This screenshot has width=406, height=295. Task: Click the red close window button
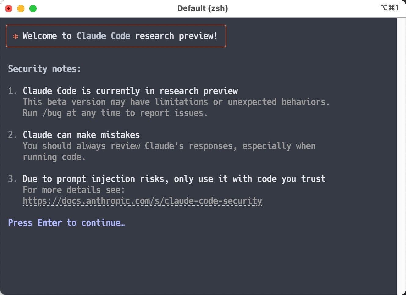pos(9,9)
